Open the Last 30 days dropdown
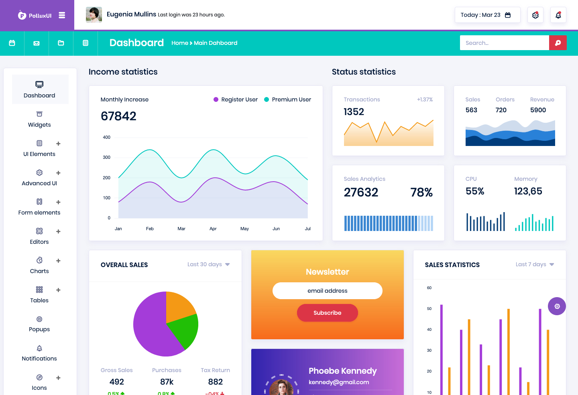This screenshot has height=395, width=578. (209, 264)
